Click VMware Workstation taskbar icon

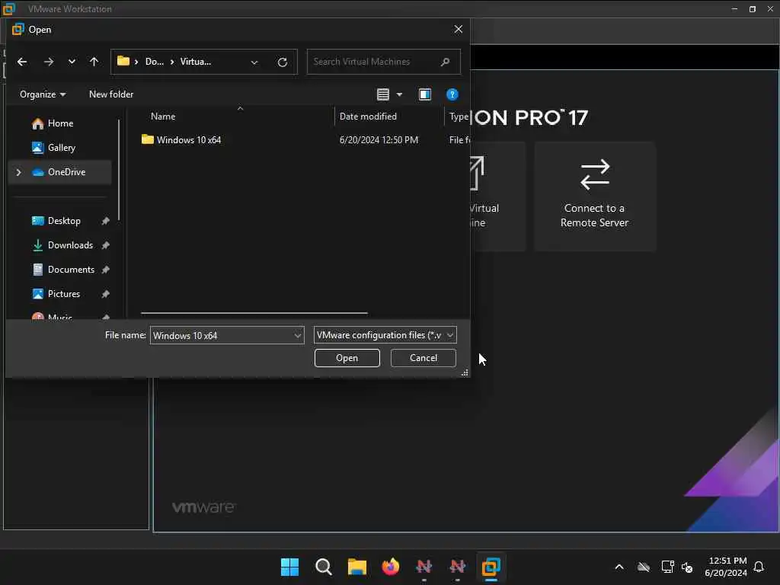(x=491, y=567)
